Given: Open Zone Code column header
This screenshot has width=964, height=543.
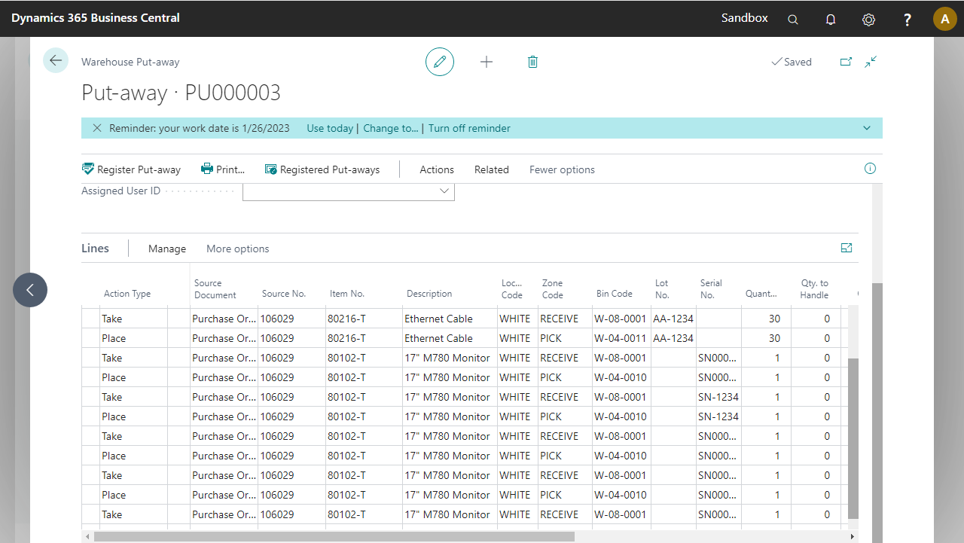Looking at the screenshot, I should coord(553,289).
